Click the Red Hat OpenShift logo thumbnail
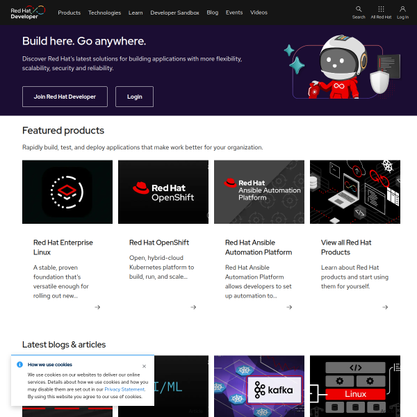The image size is (417, 417). [x=163, y=192]
